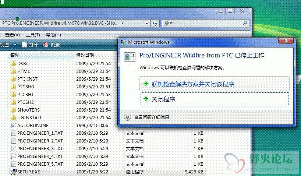Select the PTCSH1 folder icon
This screenshot has height=176, width=301.
13,94
